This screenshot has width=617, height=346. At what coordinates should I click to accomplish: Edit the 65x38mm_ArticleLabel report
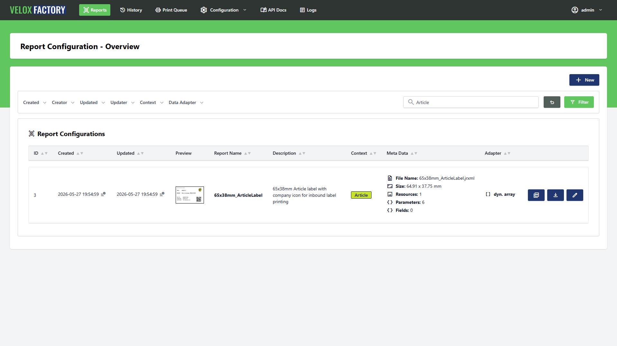[575, 195]
